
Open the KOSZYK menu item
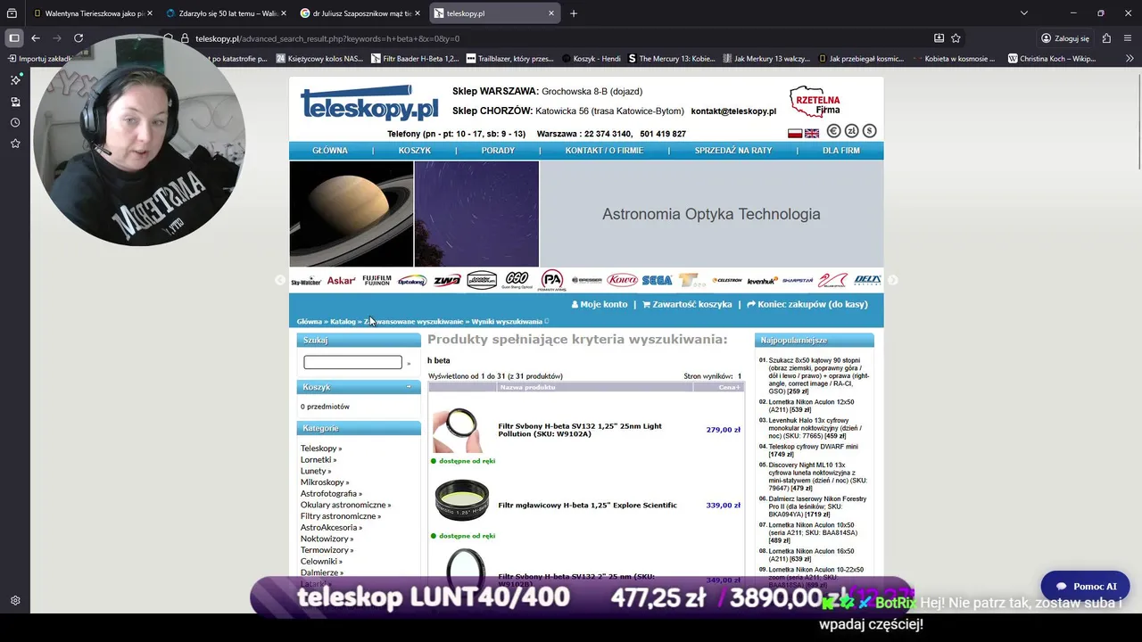pyautogui.click(x=415, y=151)
